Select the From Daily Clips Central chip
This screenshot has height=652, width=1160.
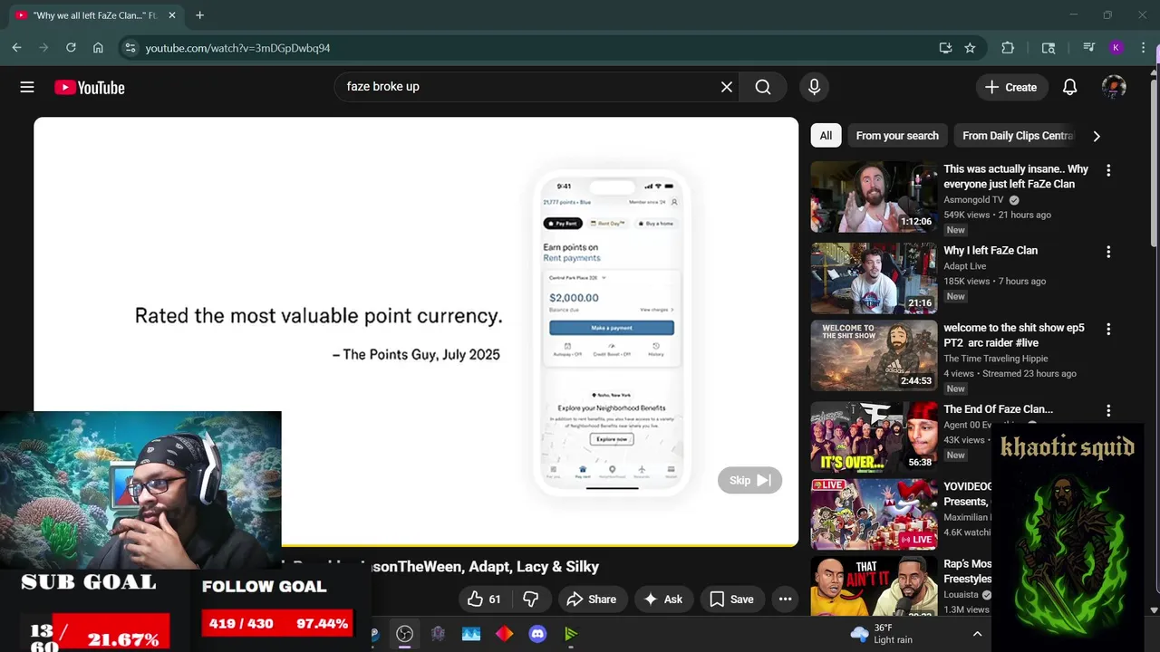pos(1016,136)
